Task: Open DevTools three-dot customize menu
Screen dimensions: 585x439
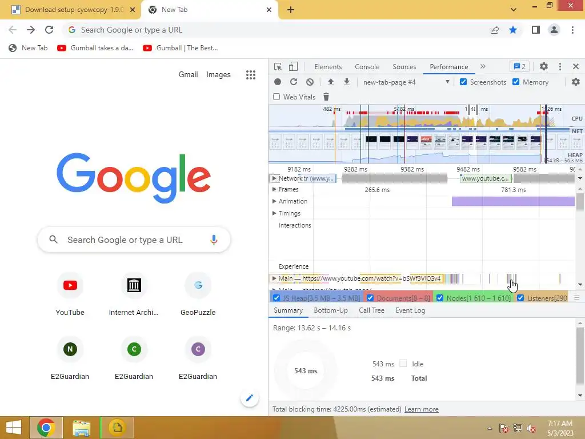Action: tap(560, 66)
